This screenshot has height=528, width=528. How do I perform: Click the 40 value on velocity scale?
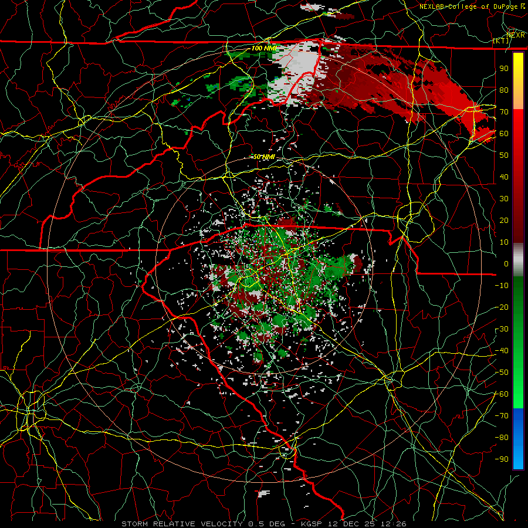[504, 177]
